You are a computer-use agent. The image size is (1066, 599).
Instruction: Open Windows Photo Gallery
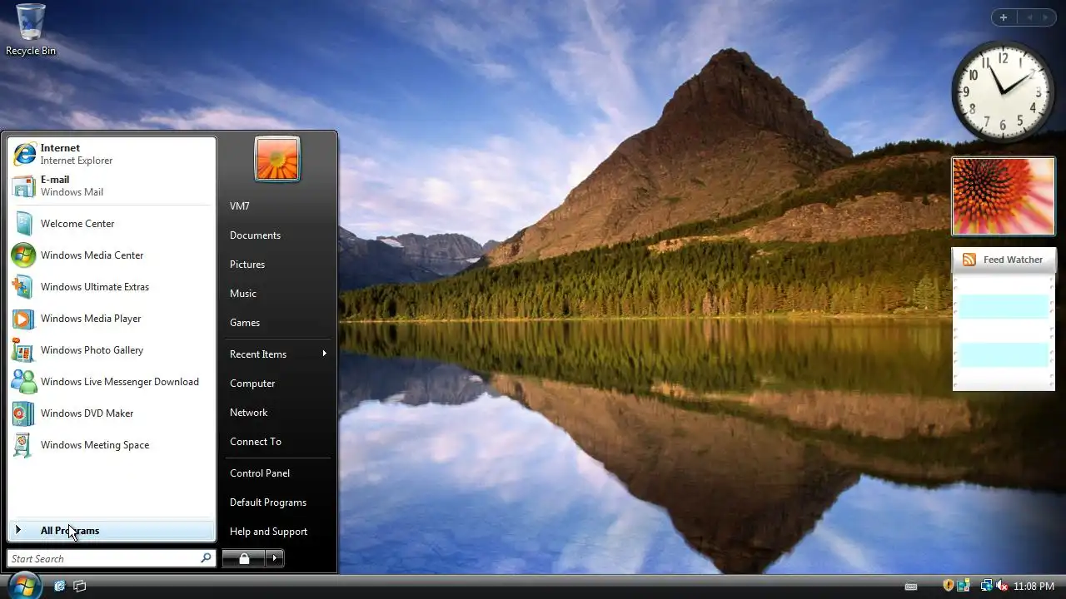(x=112, y=350)
